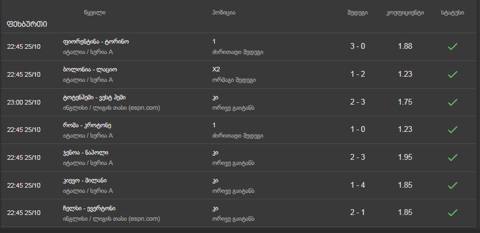Click the X2 position for ბოლონია - ლაციო
Viewport: 480px width, 233px height.
coord(217,70)
